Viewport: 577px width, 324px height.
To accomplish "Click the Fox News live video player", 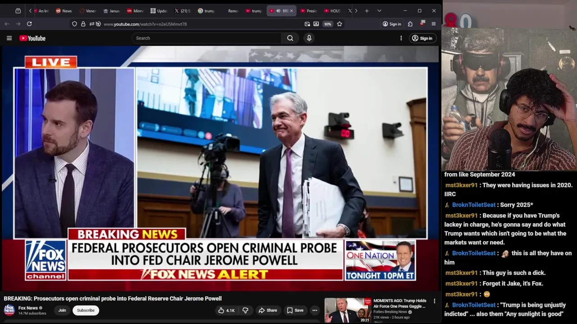I will pyautogui.click(x=220, y=169).
